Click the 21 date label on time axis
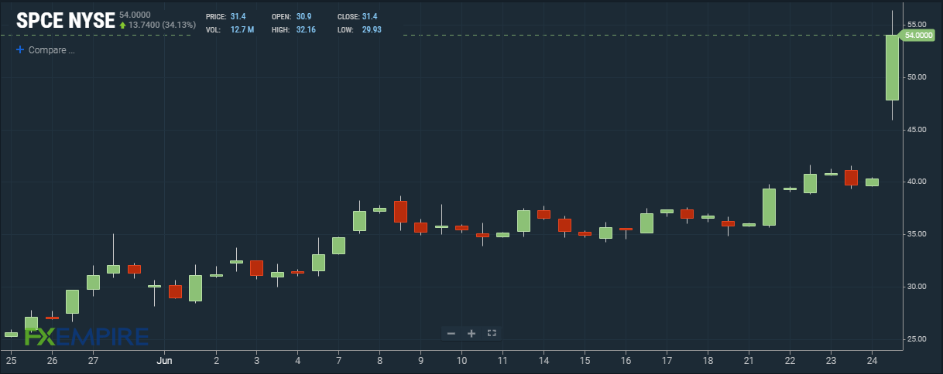 click(x=749, y=360)
